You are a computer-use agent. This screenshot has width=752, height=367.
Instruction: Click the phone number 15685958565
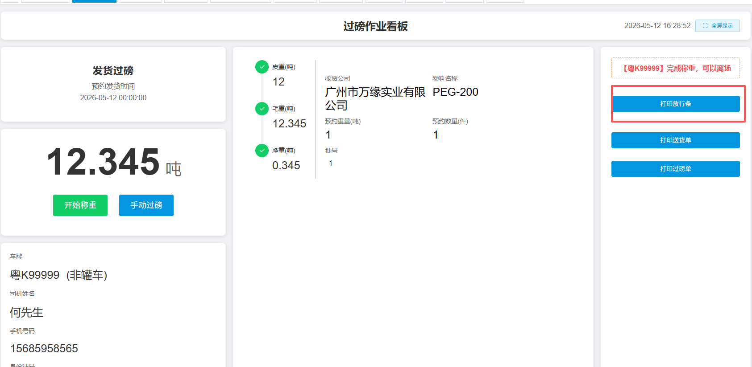pos(44,348)
